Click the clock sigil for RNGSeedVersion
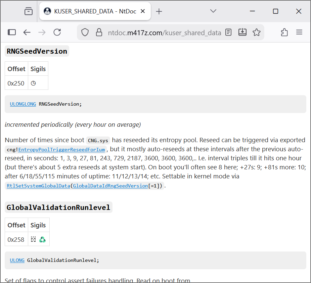Viewport: 311px width, 283px height. pyautogui.click(x=33, y=83)
